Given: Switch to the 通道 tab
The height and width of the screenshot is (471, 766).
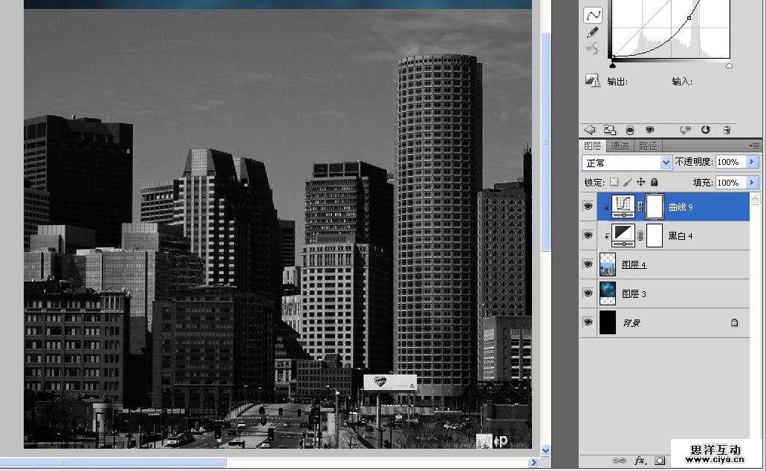Looking at the screenshot, I should (620, 146).
